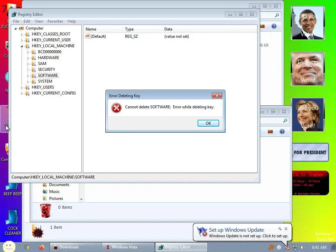Expand BCD00000000 subkey
The width and height of the screenshot is (336, 252).
(x=28, y=52)
